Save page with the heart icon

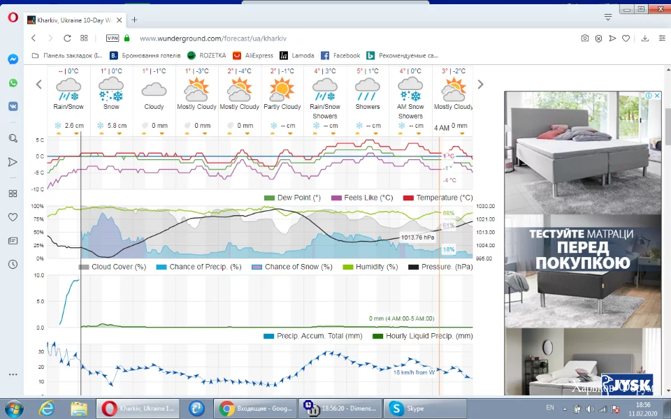coord(627,38)
